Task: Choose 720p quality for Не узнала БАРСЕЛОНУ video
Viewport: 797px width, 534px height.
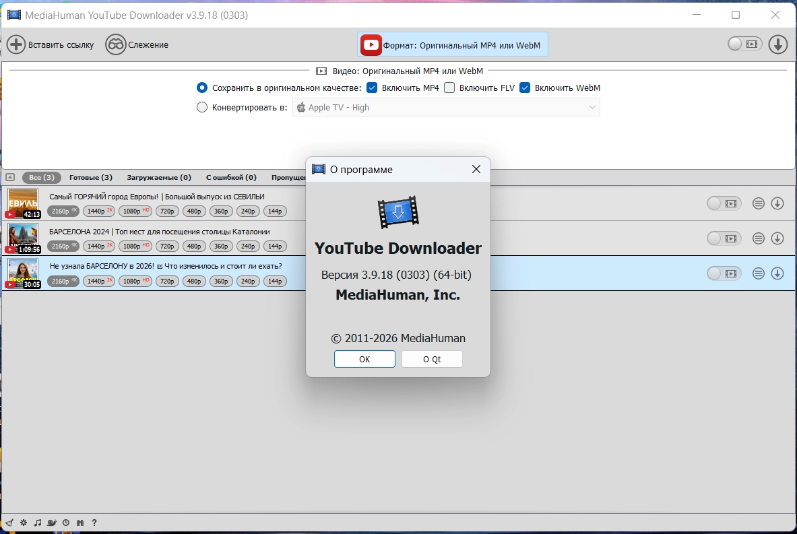Action: pyautogui.click(x=167, y=281)
